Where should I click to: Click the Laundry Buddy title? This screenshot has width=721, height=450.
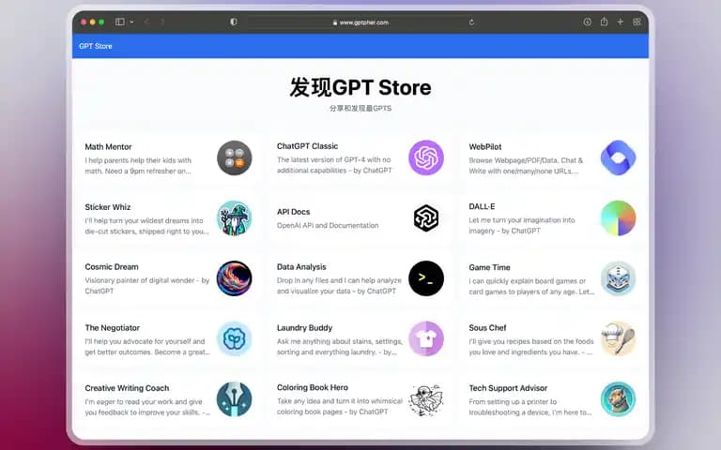304,328
